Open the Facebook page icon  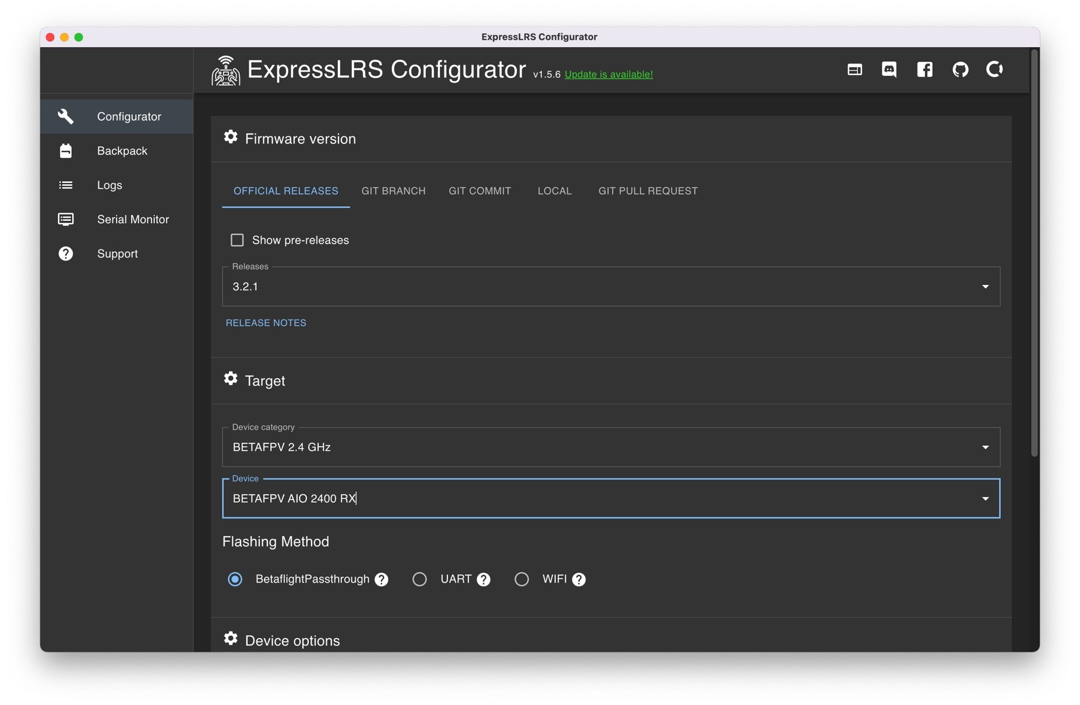[x=924, y=70]
